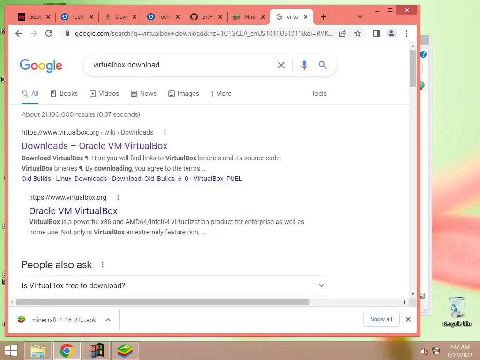Start a voice search with microphone
This screenshot has height=360, width=480.
304,65
